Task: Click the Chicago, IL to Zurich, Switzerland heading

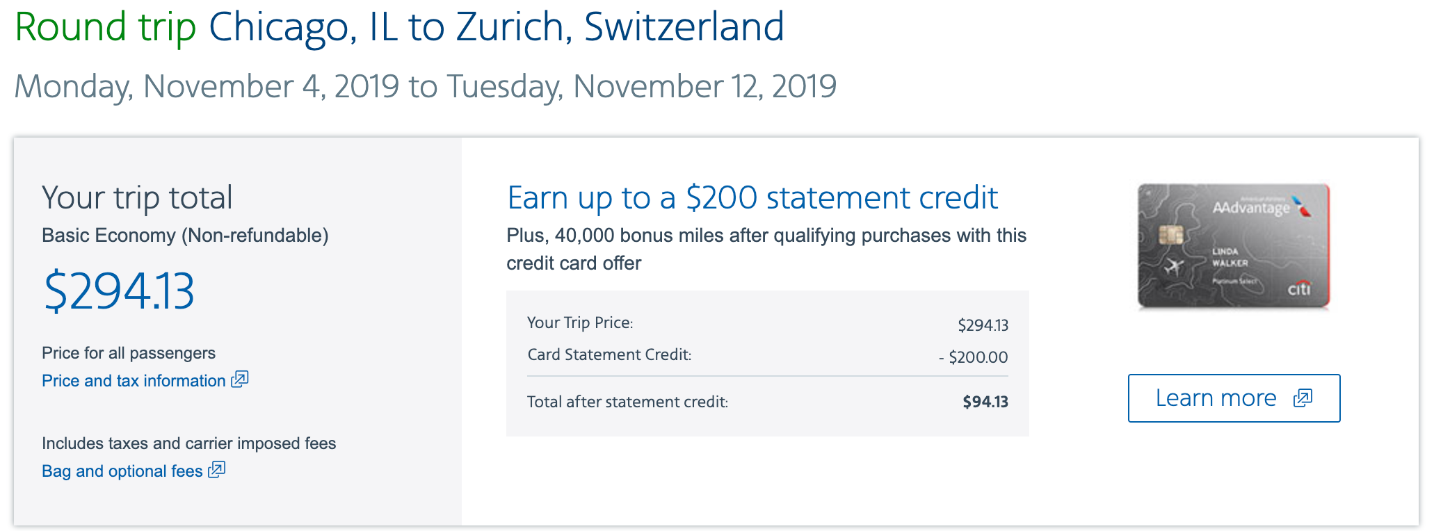Action: point(496,28)
